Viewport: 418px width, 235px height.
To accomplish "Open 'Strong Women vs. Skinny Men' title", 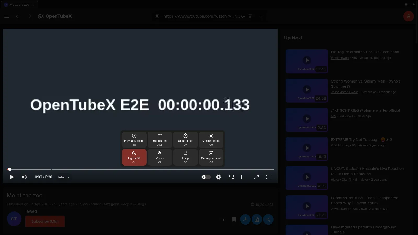I will [x=366, y=84].
